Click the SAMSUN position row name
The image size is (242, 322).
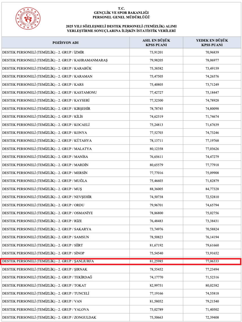(46, 237)
